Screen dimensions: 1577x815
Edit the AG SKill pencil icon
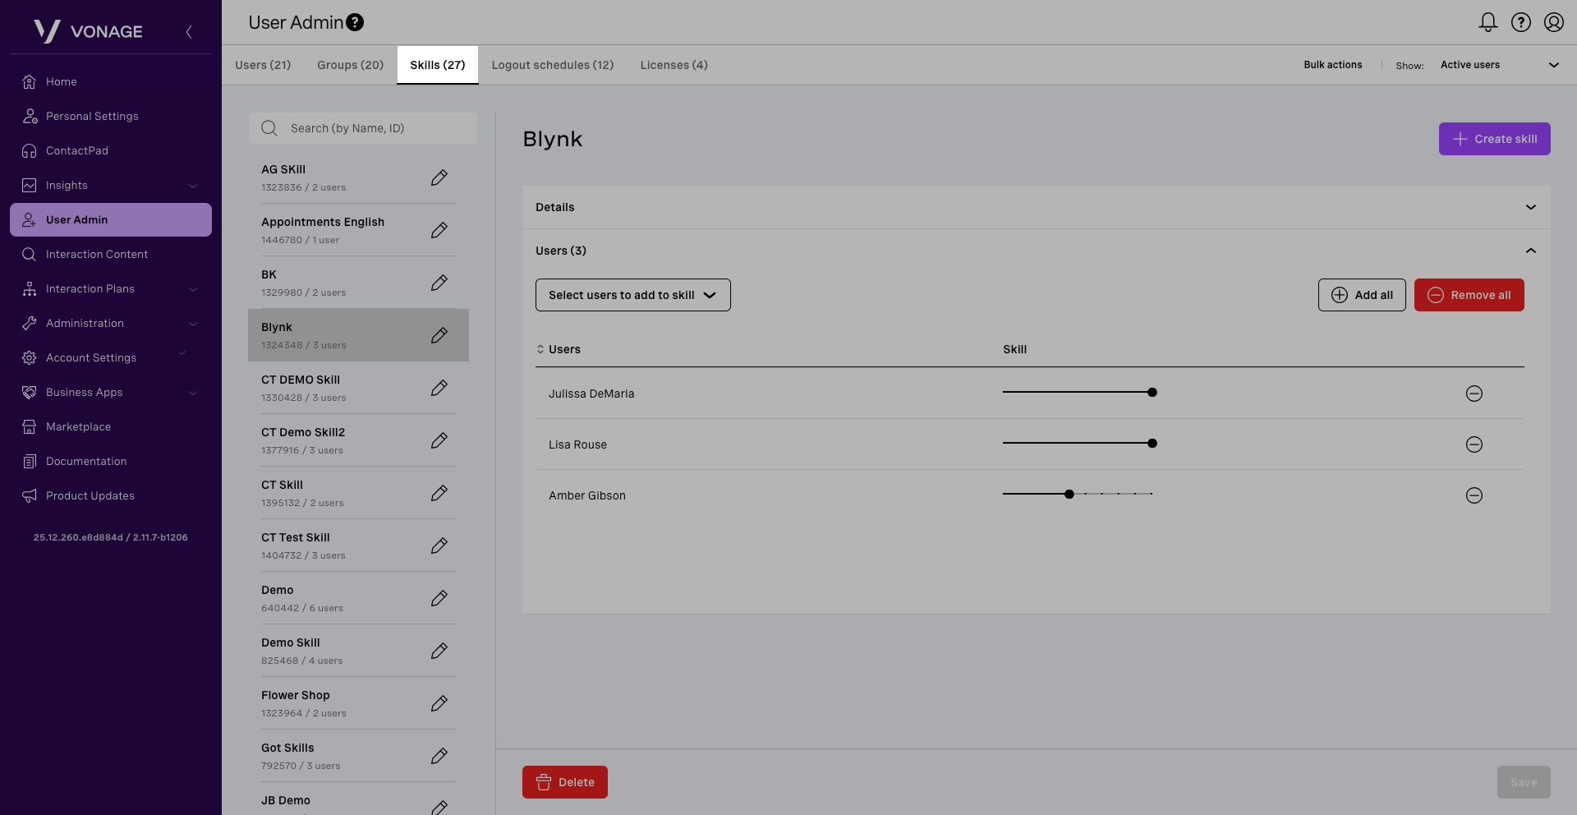point(439,177)
